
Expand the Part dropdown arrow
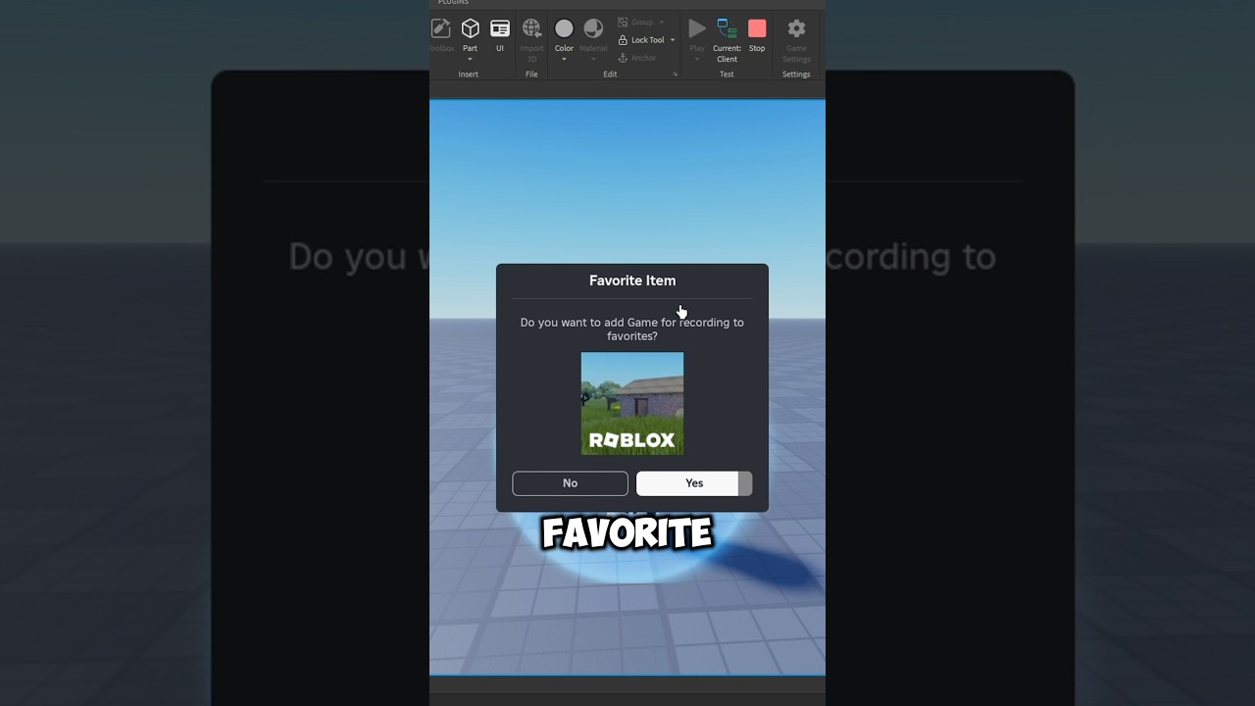(x=470, y=60)
